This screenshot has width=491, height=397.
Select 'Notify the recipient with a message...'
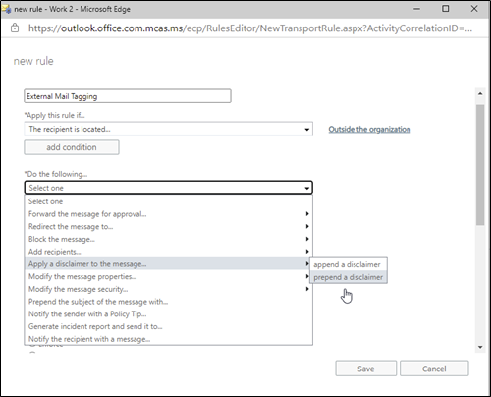pyautogui.click(x=169, y=339)
